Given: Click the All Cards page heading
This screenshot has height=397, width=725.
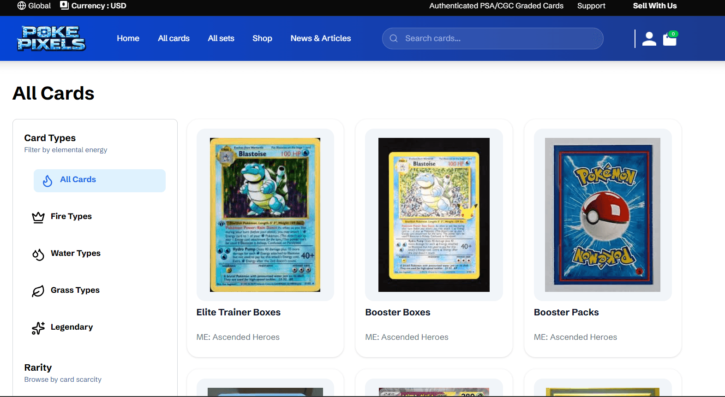Looking at the screenshot, I should click(54, 93).
